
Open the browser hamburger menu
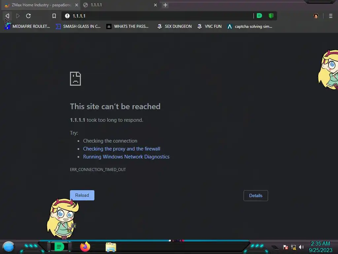pos(331,16)
